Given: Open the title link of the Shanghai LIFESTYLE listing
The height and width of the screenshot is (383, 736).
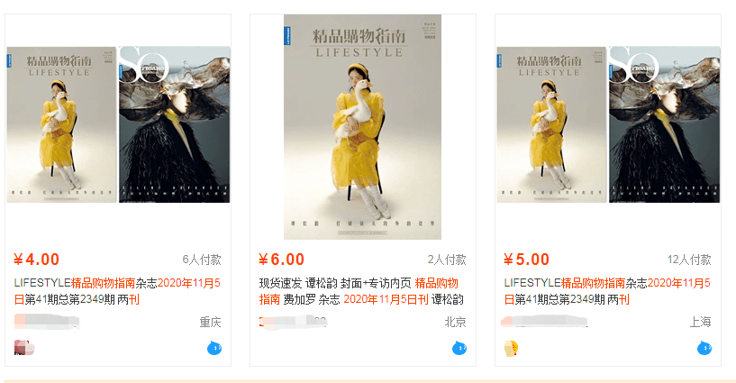Looking at the screenshot, I should (607, 291).
